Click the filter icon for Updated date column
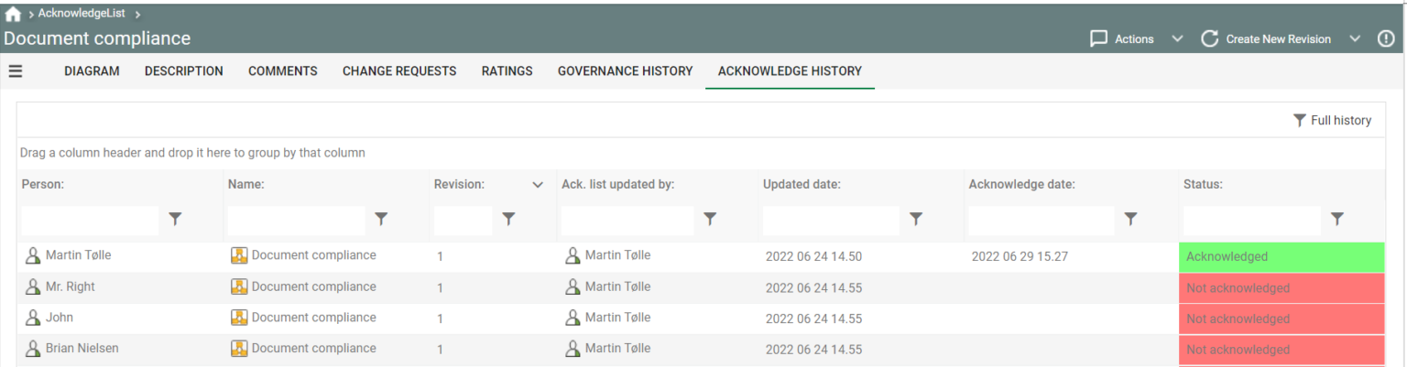Screen dimensions: 1407x367 [916, 219]
